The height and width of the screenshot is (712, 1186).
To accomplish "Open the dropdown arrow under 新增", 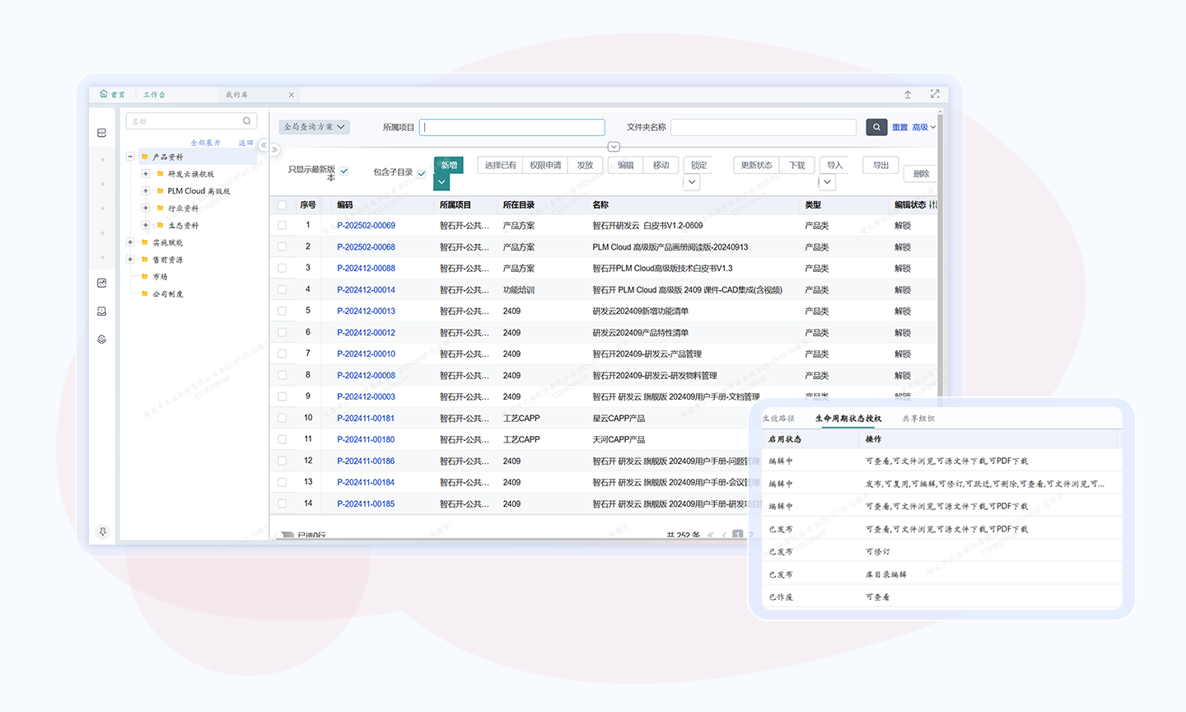I will coord(442,182).
